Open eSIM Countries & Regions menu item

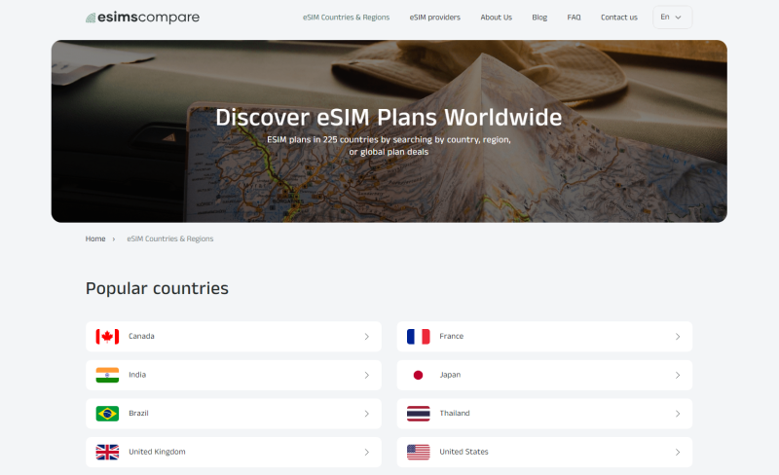pyautogui.click(x=347, y=18)
